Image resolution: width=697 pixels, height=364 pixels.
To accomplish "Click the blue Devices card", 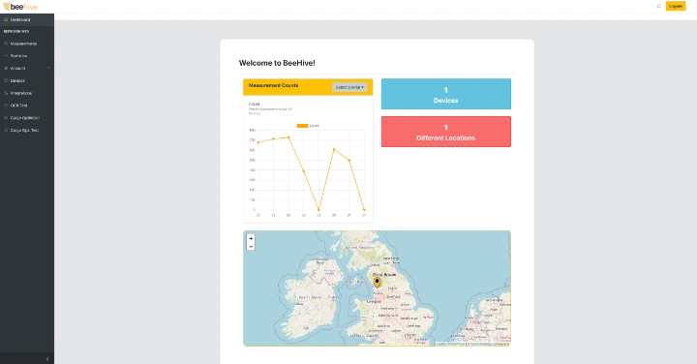I will click(x=446, y=94).
